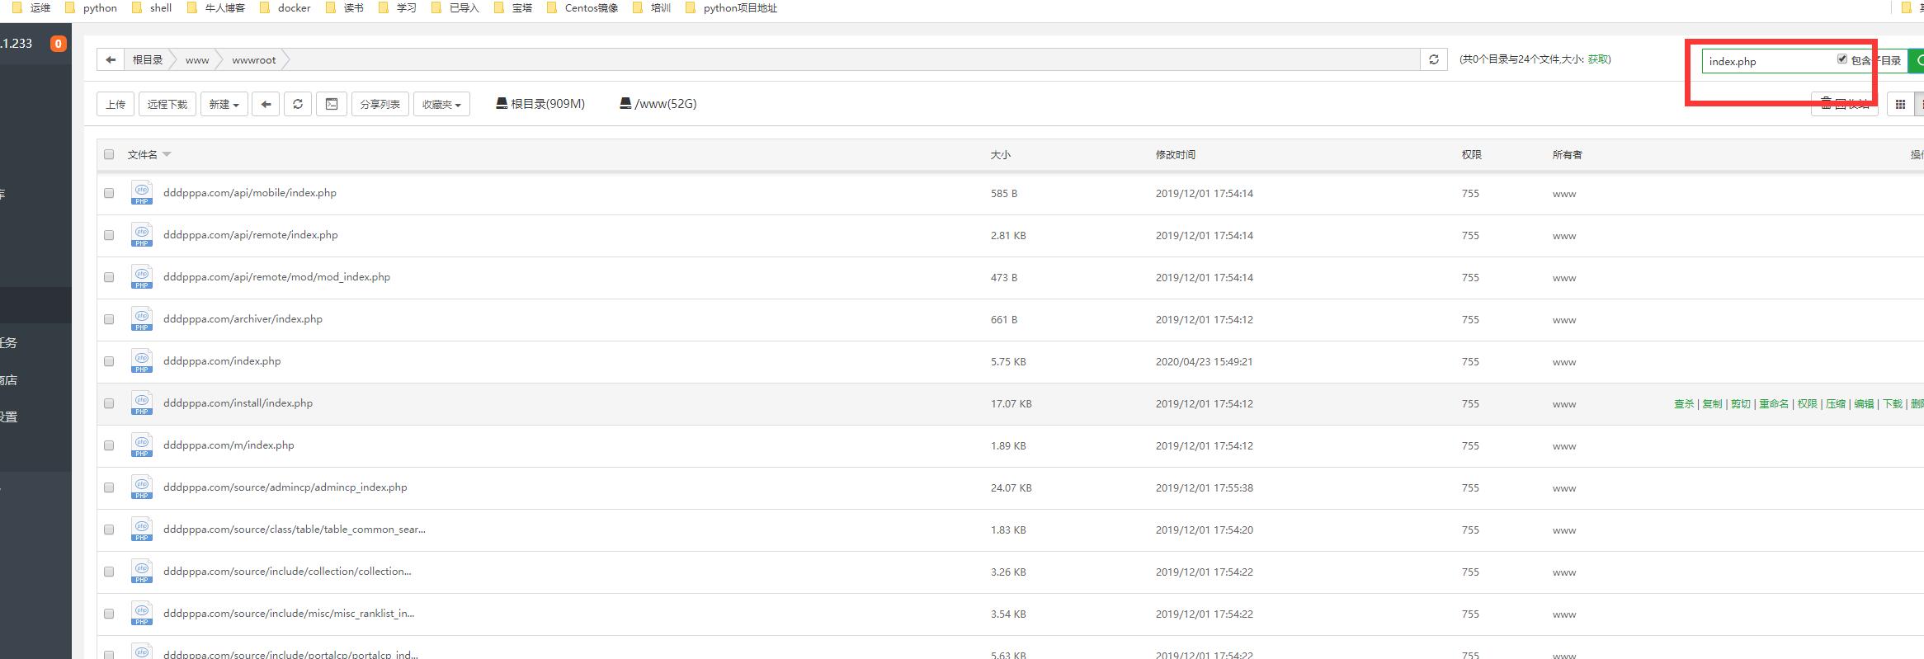Select the checkbox for dddpppa.com/api/mobile/index.php

click(109, 193)
